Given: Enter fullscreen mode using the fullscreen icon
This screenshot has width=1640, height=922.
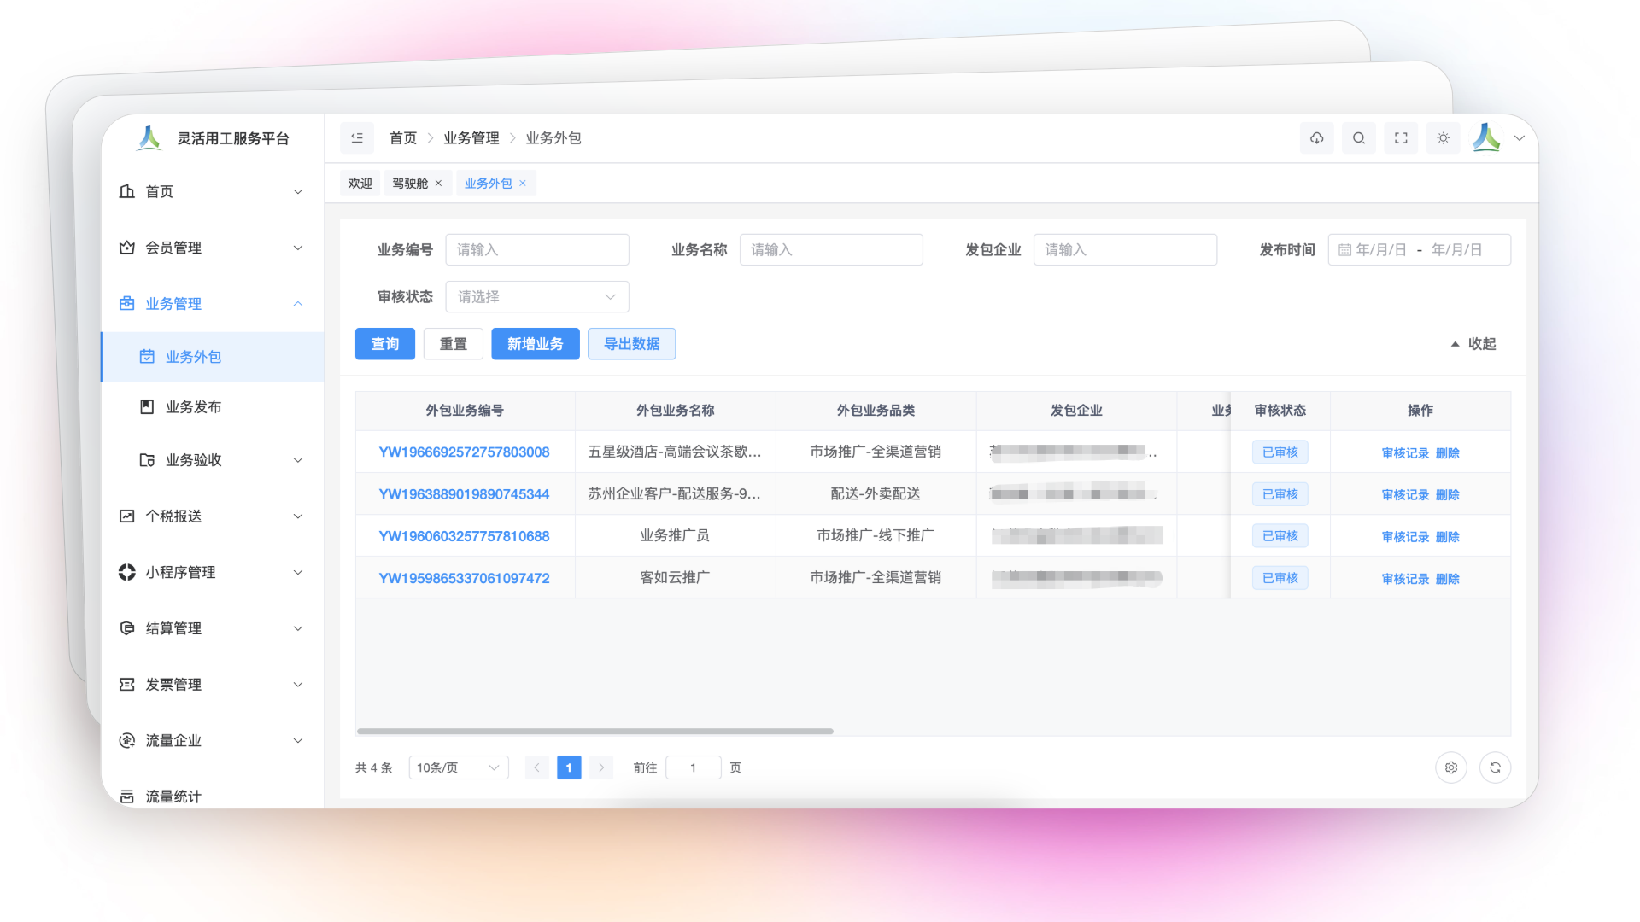Looking at the screenshot, I should point(1401,137).
